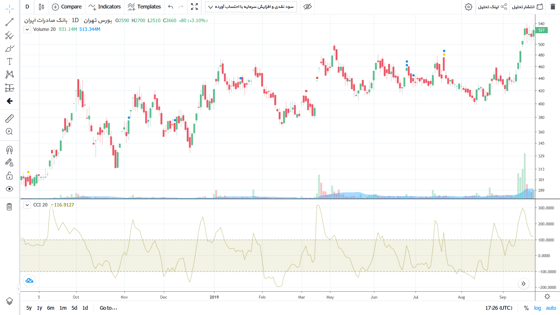Collapse the Volume 20 indicator legend
This screenshot has height=315, width=560.
pos(27,29)
